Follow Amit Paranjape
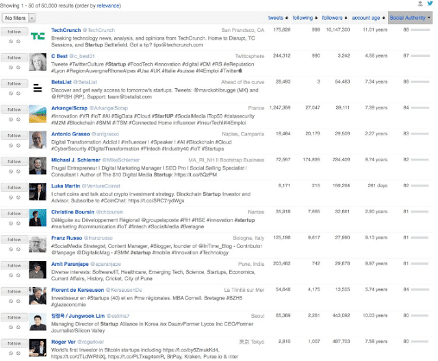The height and width of the screenshot is (361, 438). click(x=14, y=265)
